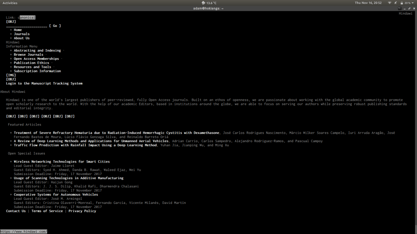417x234 pixels.
Task: Open the Activities overview
Action: (10, 3)
